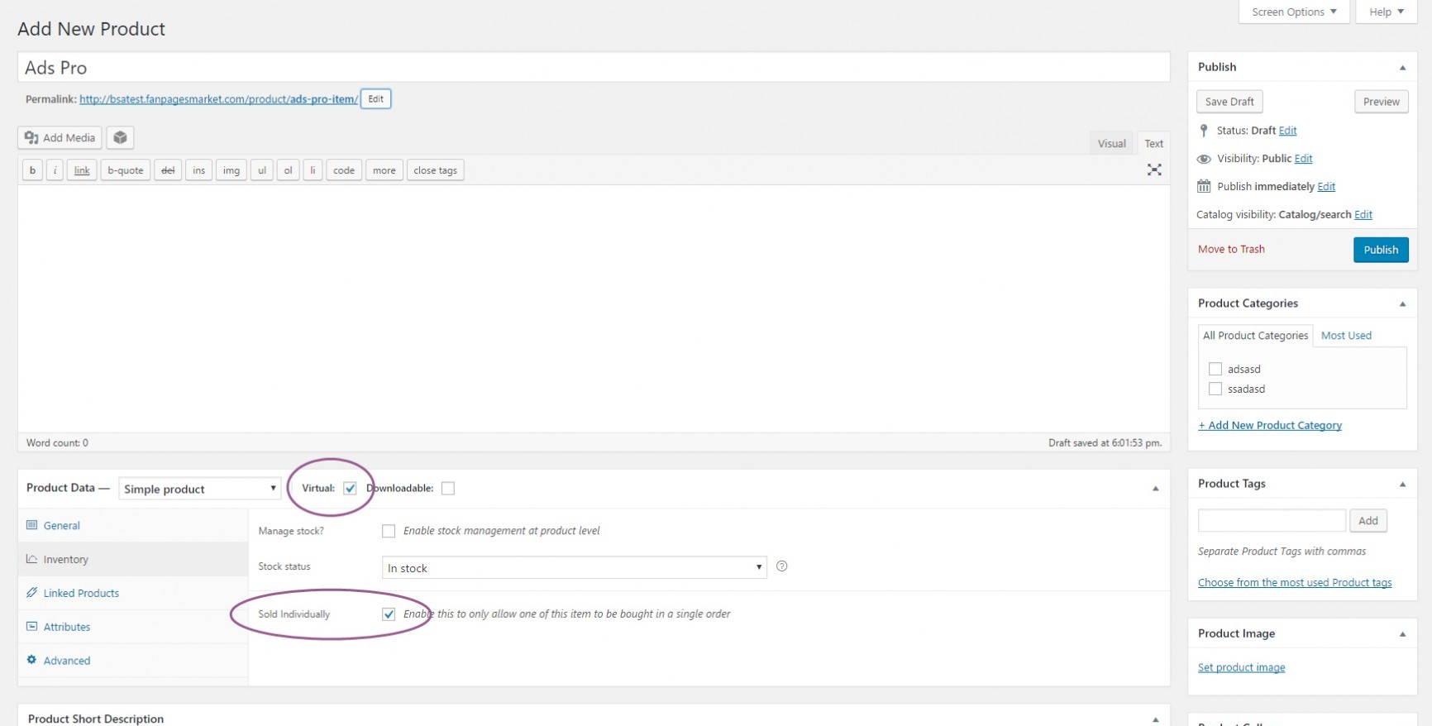Click the cube shortcode icon next to Add Media
Image resolution: width=1432 pixels, height=726 pixels.
[120, 137]
